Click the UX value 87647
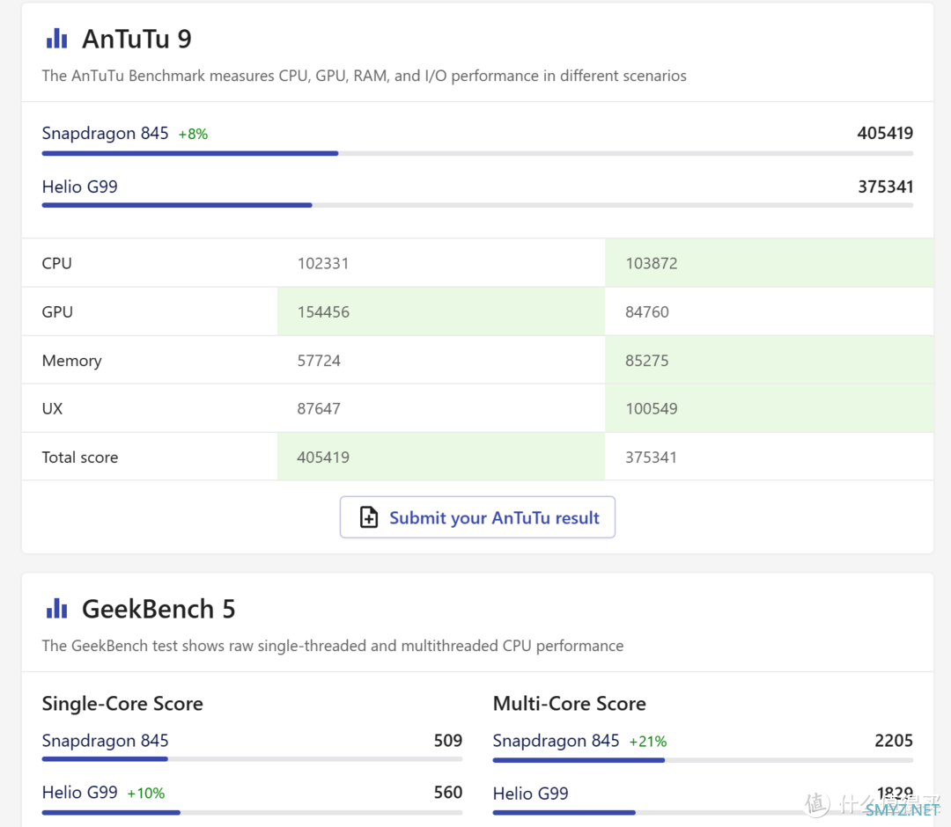This screenshot has width=951, height=827. pyautogui.click(x=319, y=409)
